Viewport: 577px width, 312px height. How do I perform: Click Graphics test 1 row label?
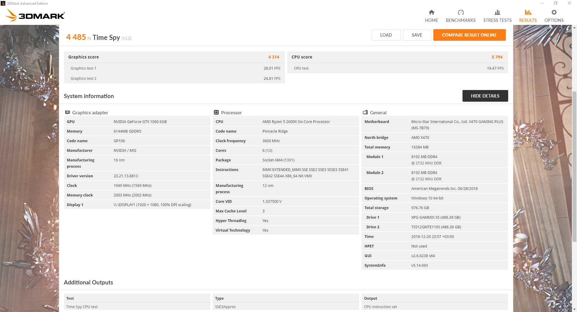click(83, 68)
